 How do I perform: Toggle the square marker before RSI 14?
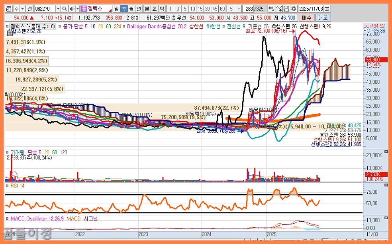click(x=8, y=185)
